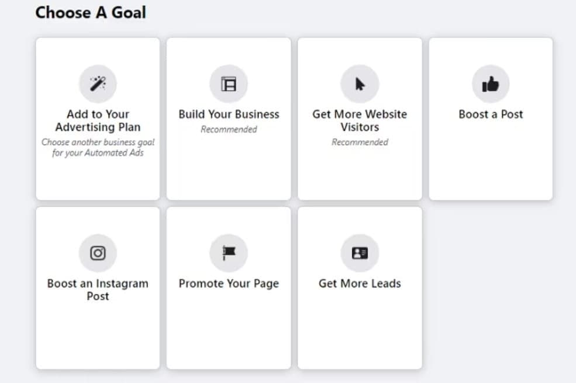Click the contact card leads icon

360,253
